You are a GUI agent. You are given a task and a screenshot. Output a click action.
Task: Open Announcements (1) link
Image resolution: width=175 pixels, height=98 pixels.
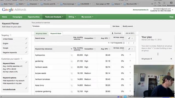point(141,10)
